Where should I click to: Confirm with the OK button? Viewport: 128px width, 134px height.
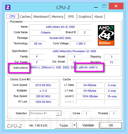click(x=111, y=125)
